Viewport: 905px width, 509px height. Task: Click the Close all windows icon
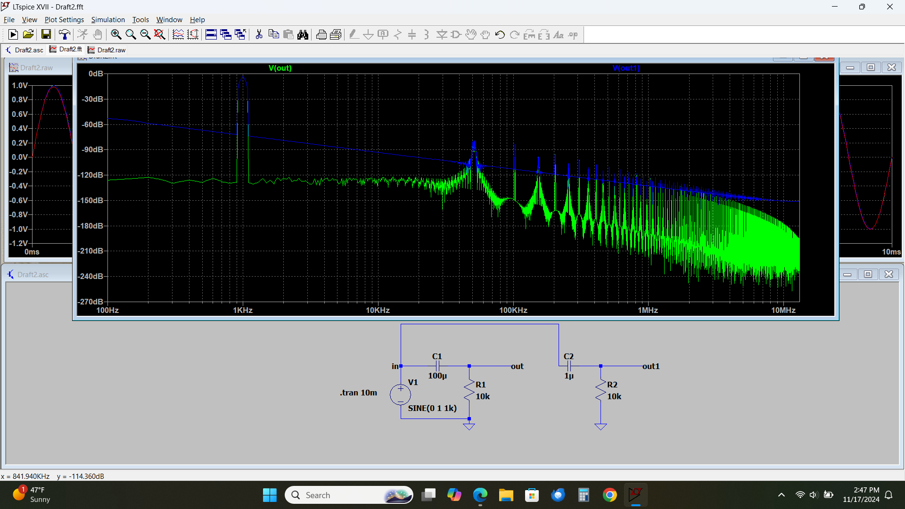coord(240,34)
